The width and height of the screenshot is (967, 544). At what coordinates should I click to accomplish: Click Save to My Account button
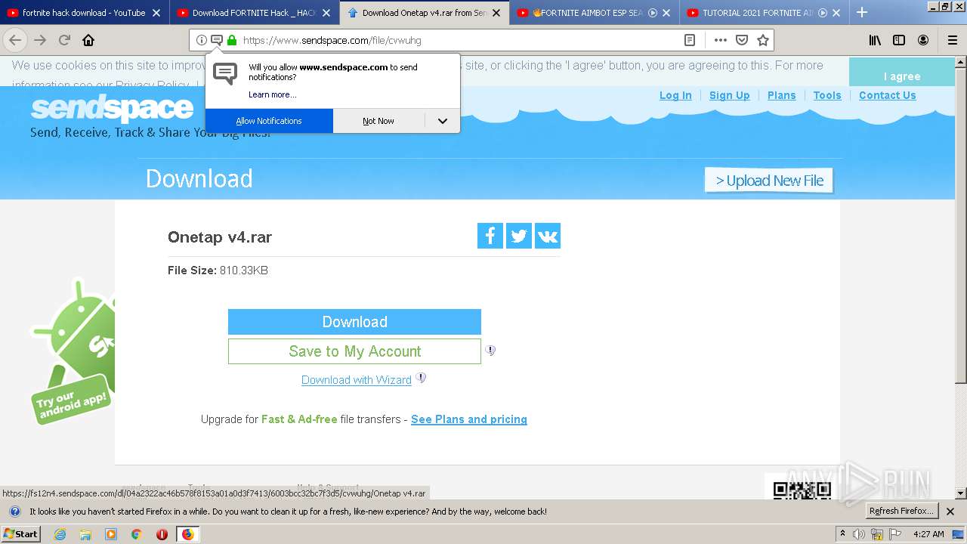354,351
